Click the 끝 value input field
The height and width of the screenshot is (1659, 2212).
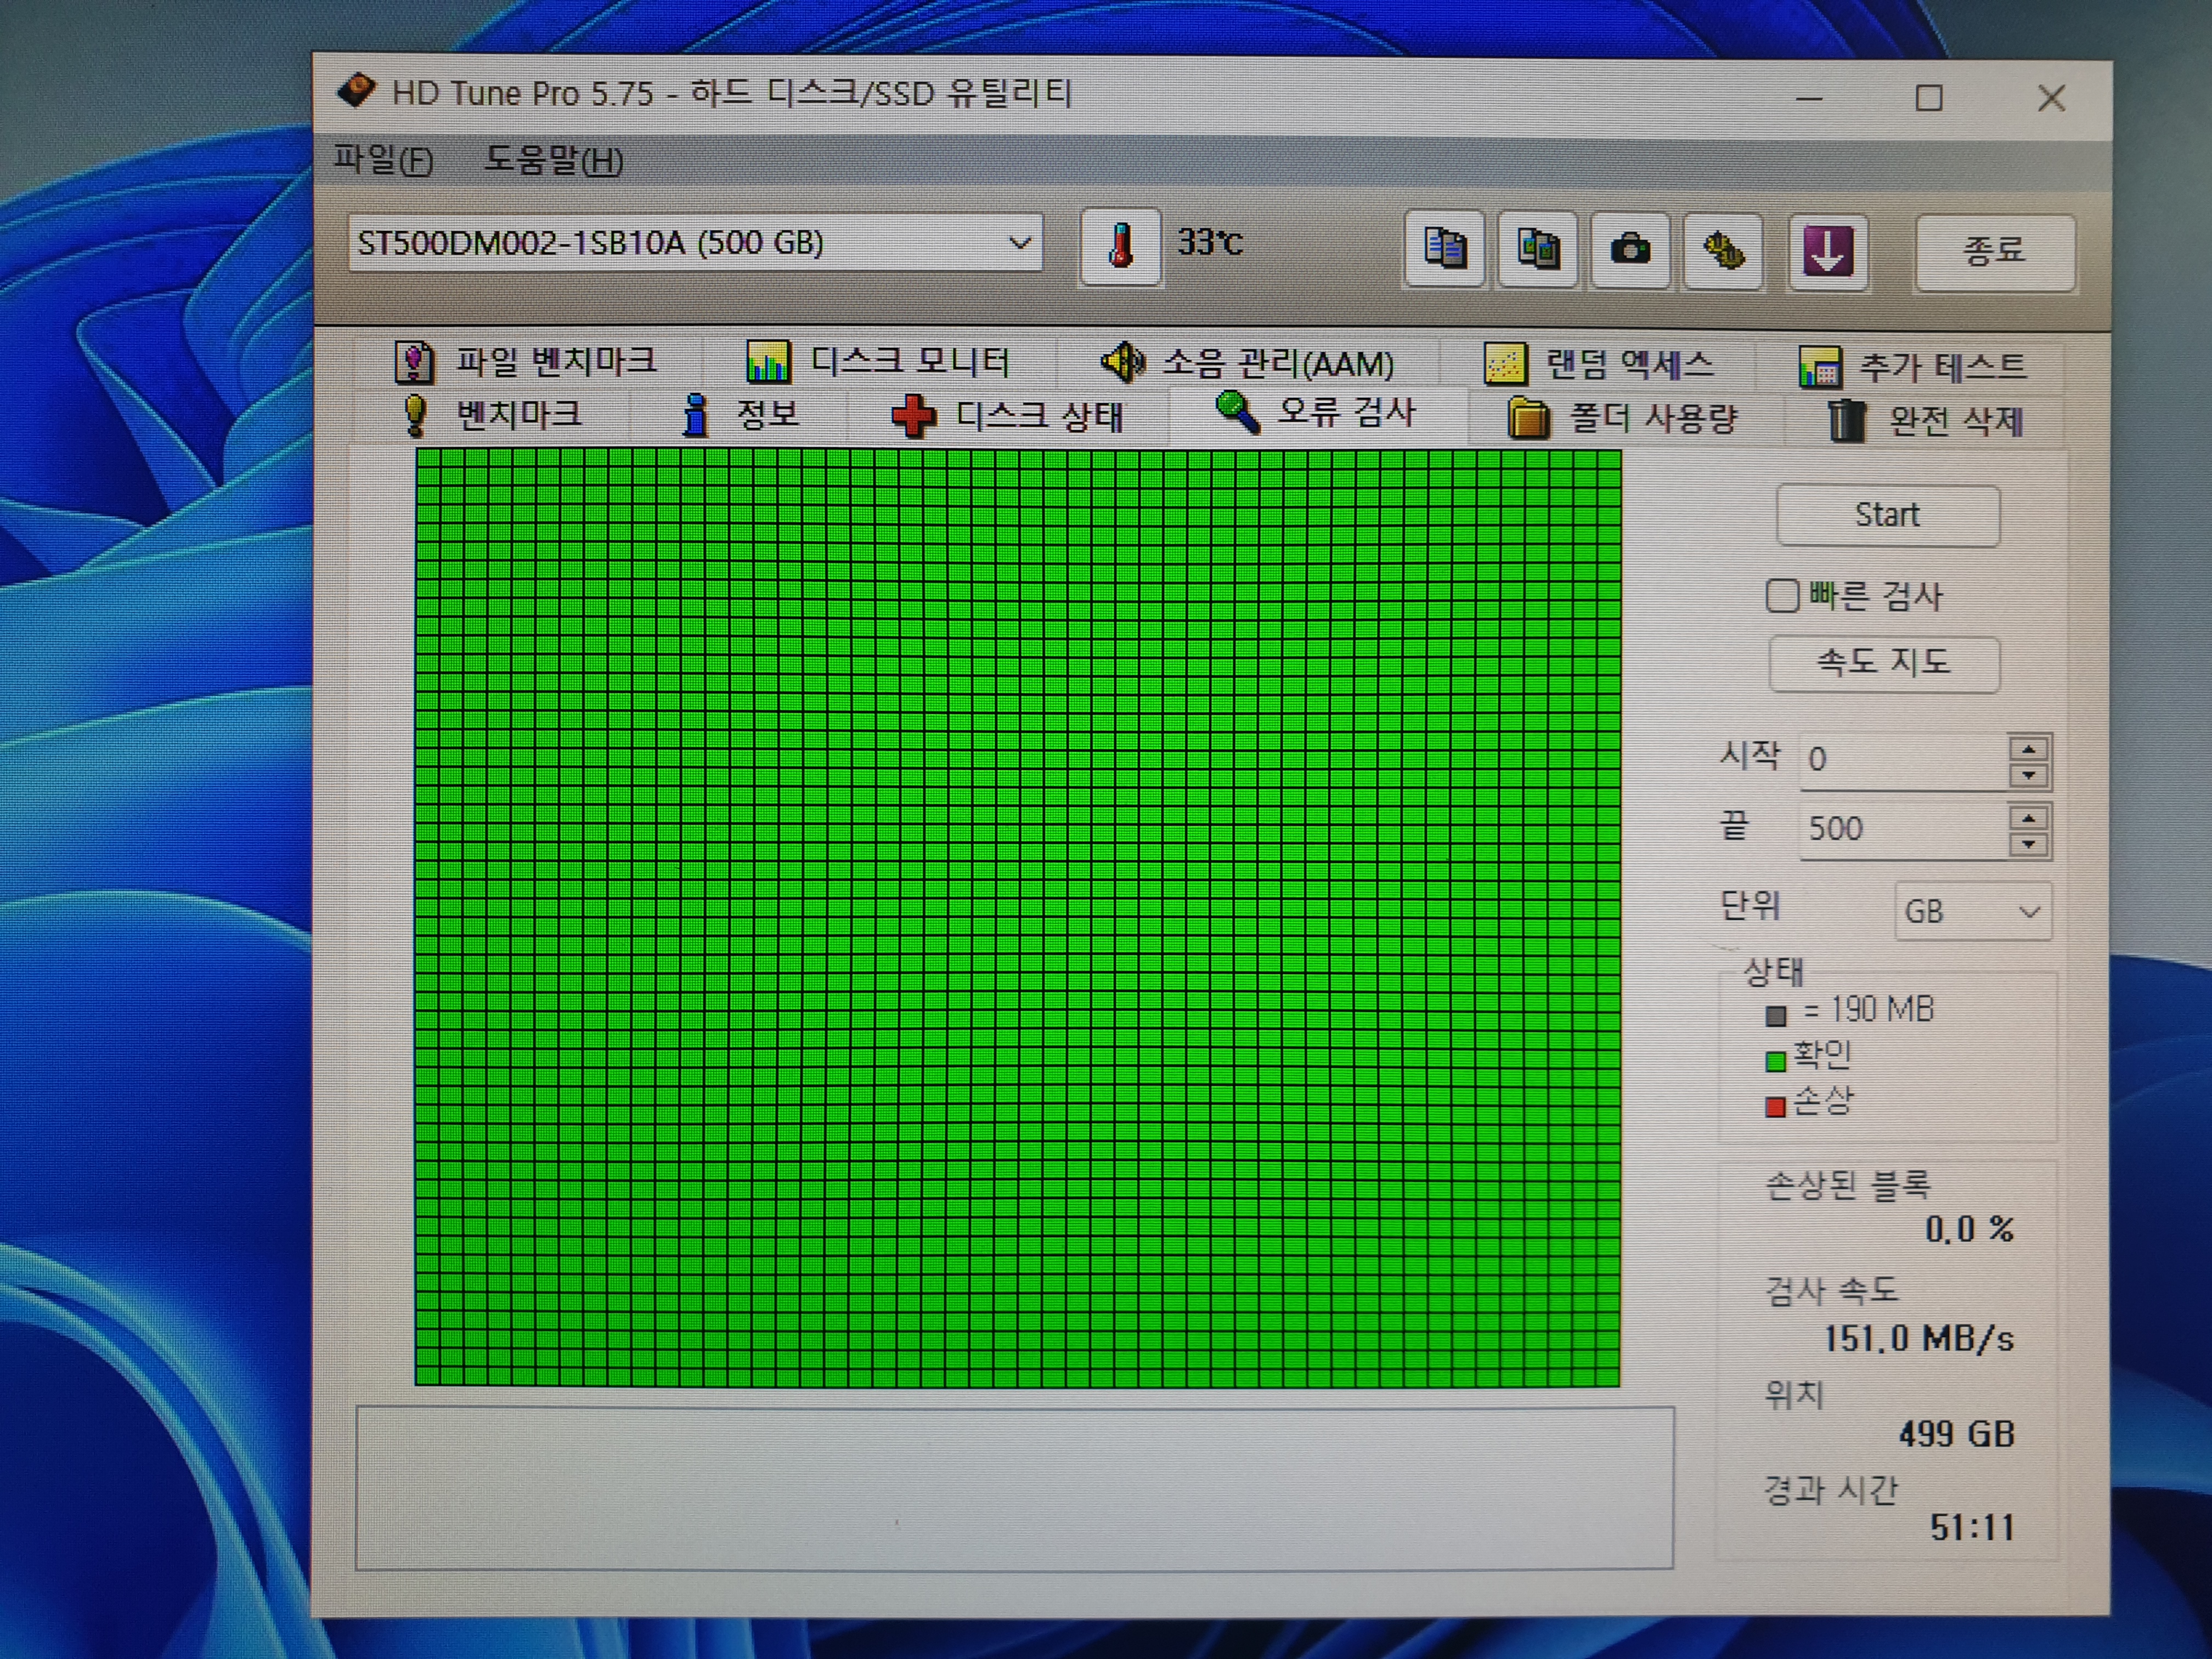pos(1903,829)
